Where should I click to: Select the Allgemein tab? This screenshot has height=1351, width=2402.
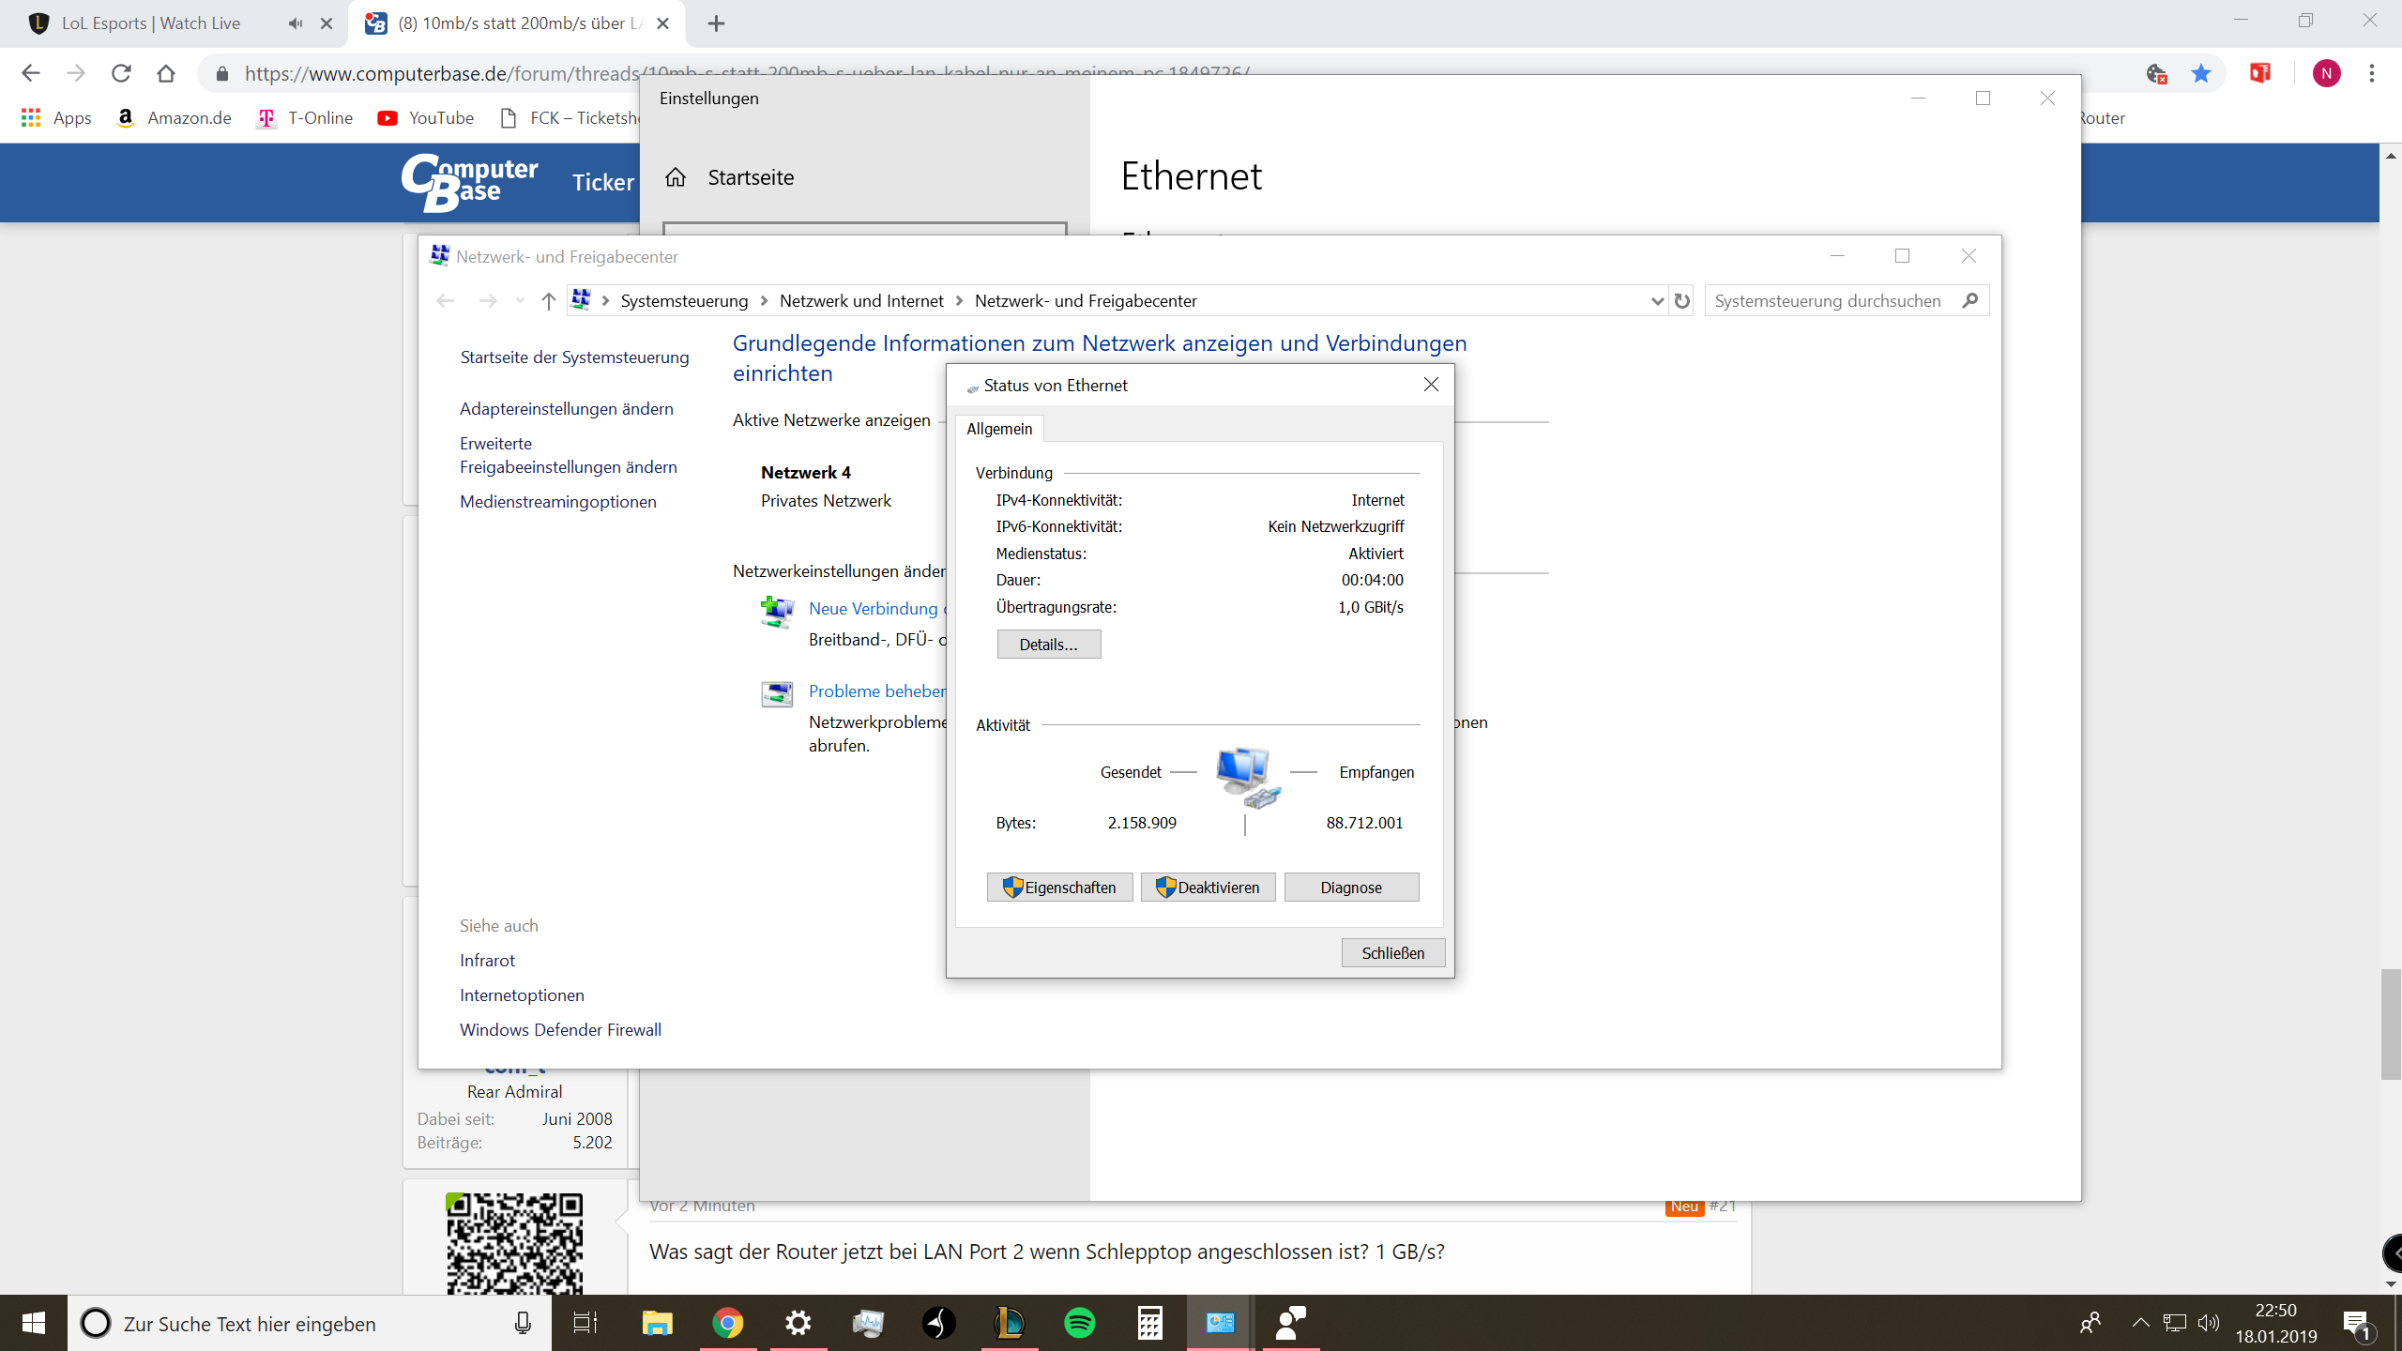coord(999,429)
